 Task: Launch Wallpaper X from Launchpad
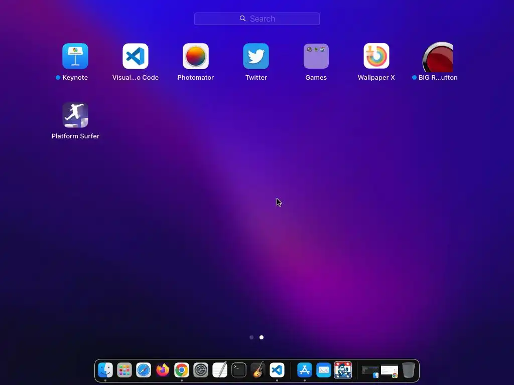click(x=376, y=56)
